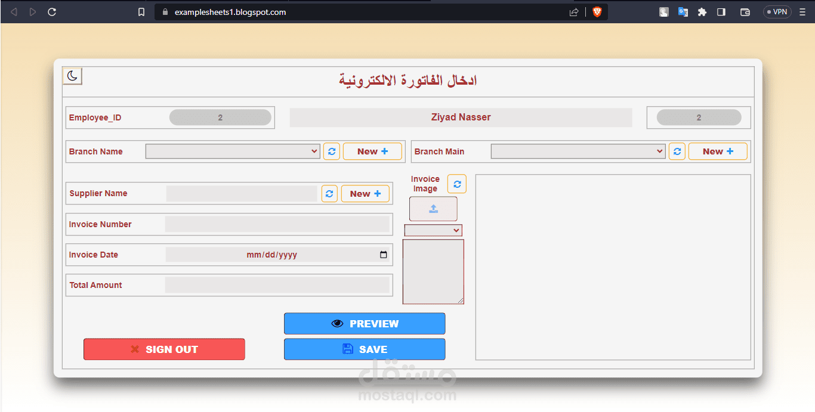The width and height of the screenshot is (815, 412).
Task: Refresh the Branch Name list
Action: click(x=331, y=151)
